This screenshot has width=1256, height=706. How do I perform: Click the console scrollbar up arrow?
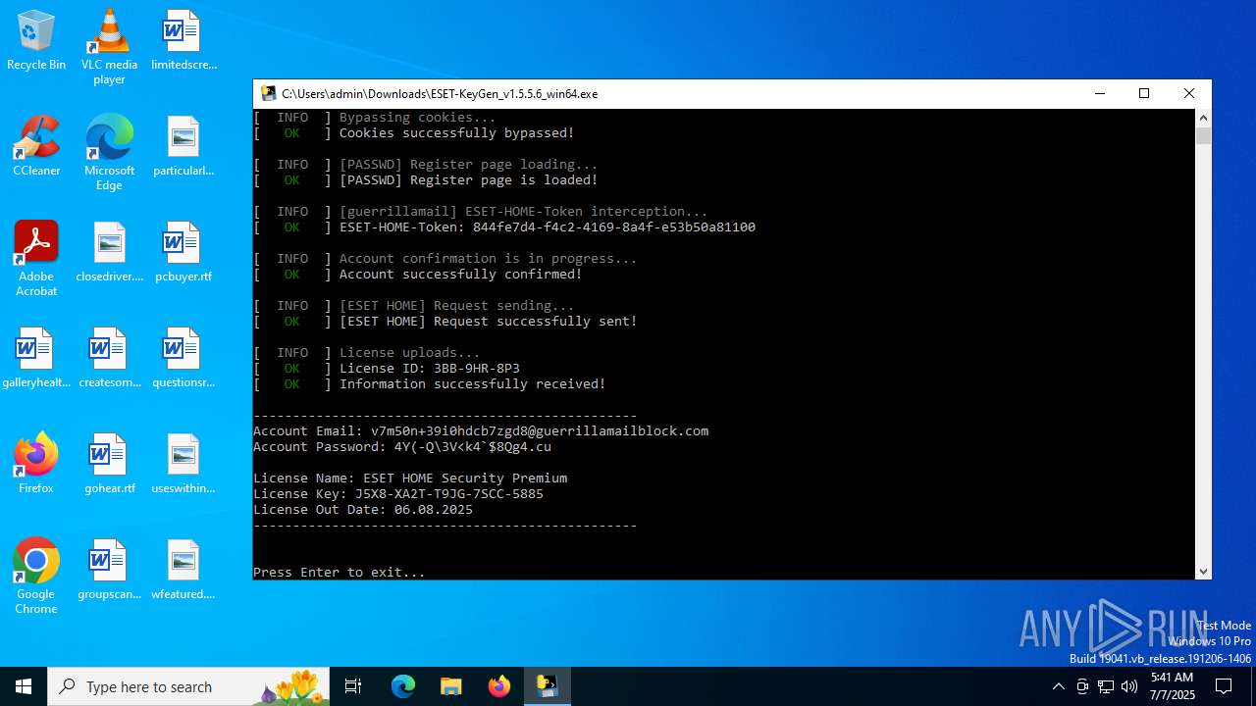tap(1203, 118)
